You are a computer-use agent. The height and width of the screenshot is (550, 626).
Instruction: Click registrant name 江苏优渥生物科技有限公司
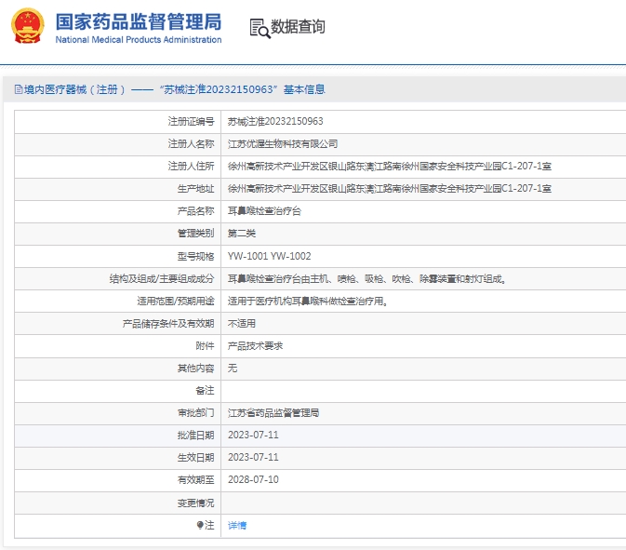283,144
